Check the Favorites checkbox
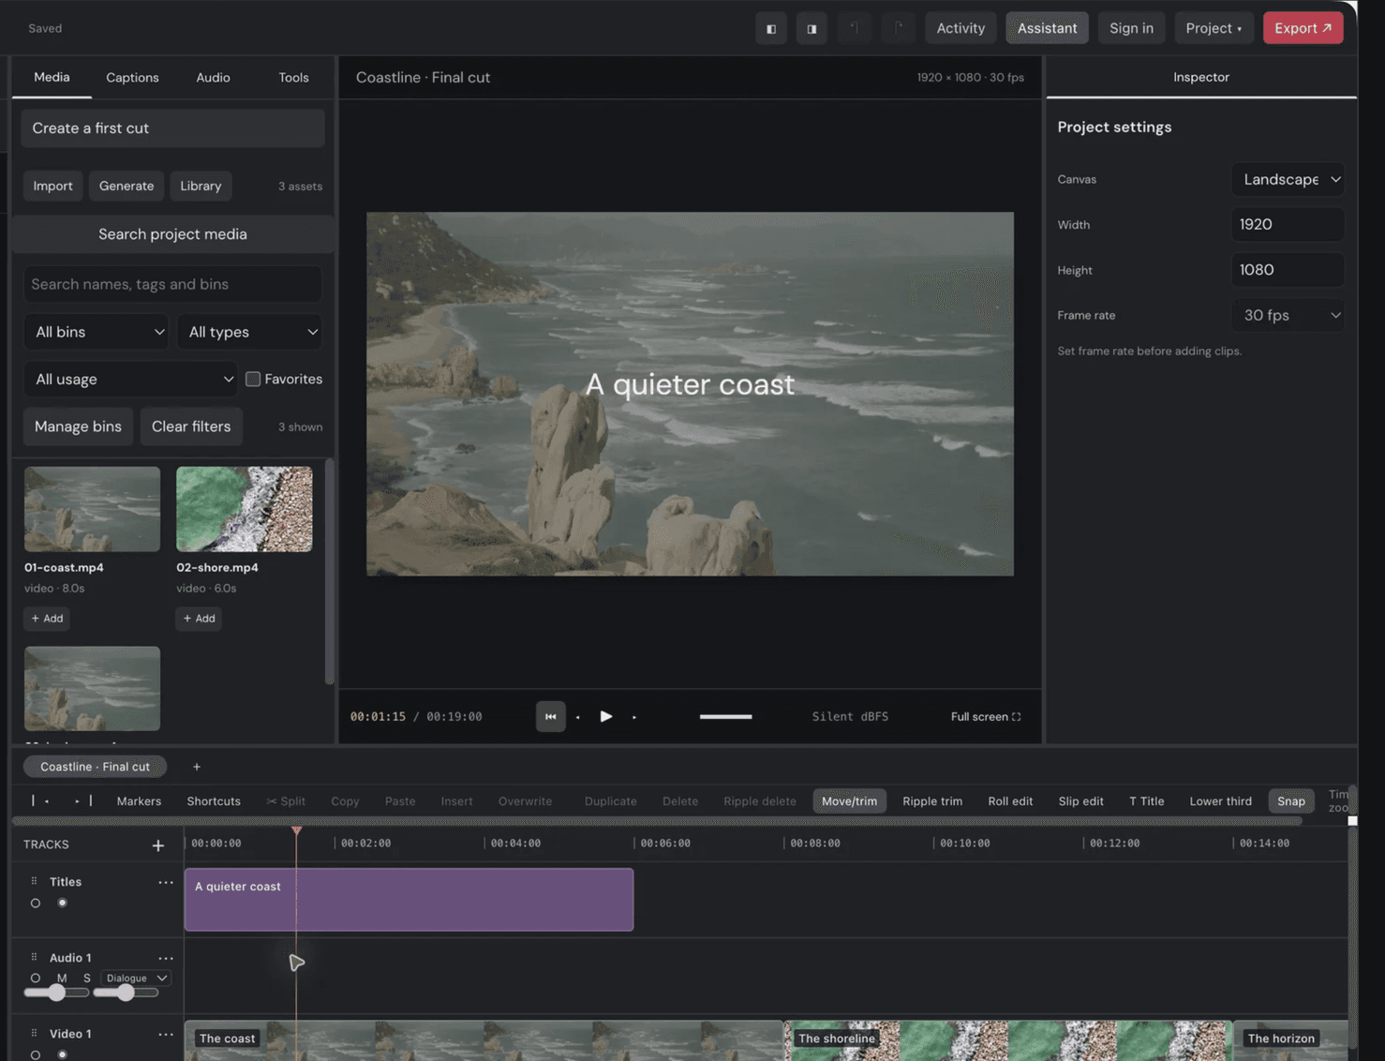Viewport: 1385px width, 1061px height. pyautogui.click(x=253, y=380)
